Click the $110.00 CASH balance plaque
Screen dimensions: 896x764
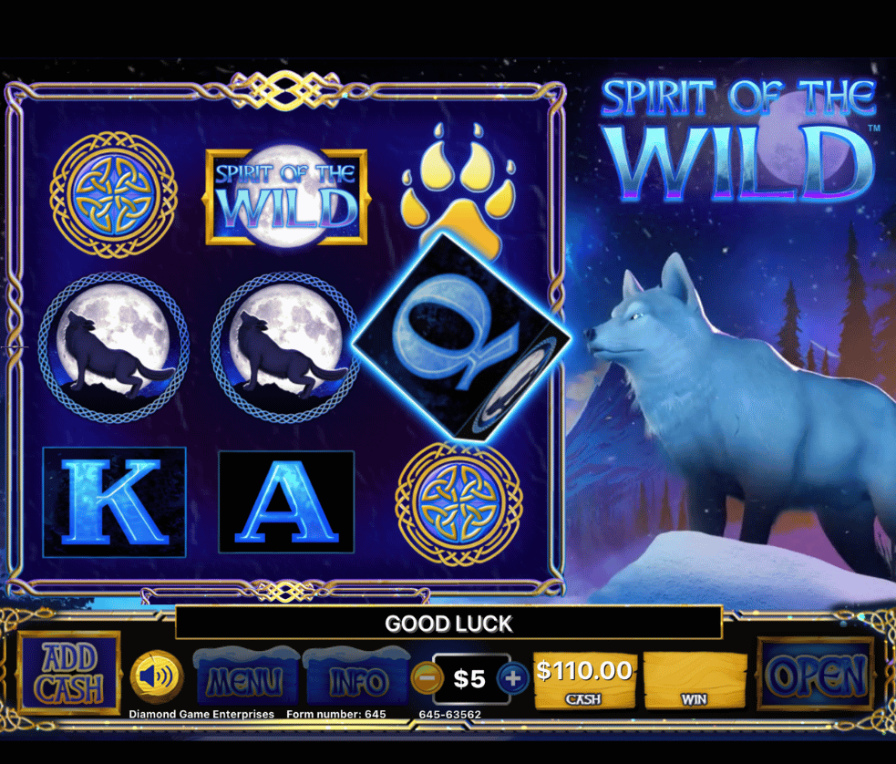pyautogui.click(x=584, y=680)
